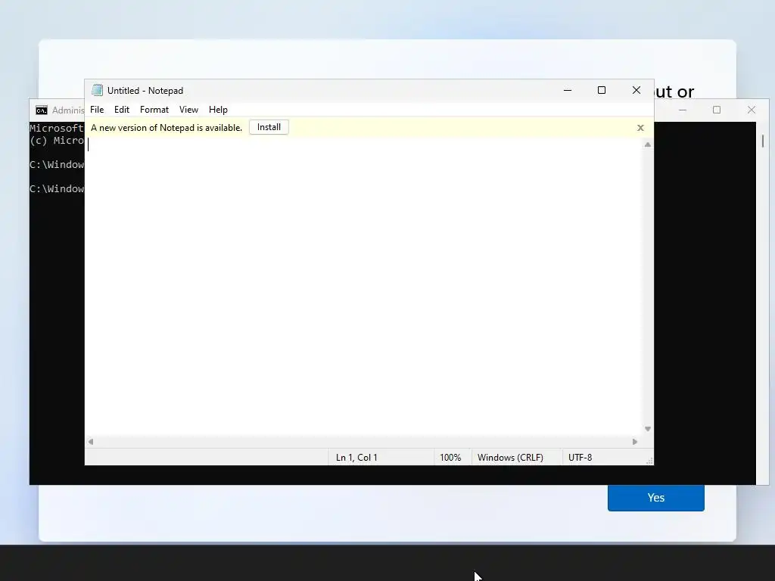The image size is (775, 581).
Task: Click Notepad vertical scrollbar up arrow
Action: coord(648,144)
